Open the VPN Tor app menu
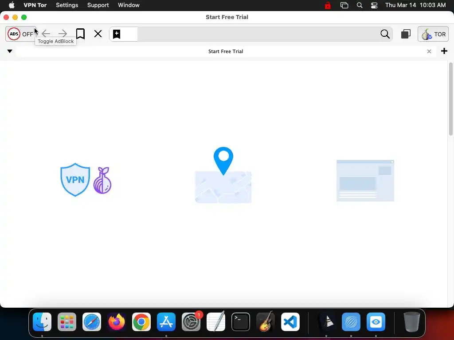The width and height of the screenshot is (454, 340). point(35,5)
